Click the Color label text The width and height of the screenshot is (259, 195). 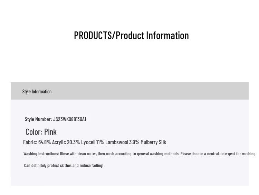click(34, 132)
